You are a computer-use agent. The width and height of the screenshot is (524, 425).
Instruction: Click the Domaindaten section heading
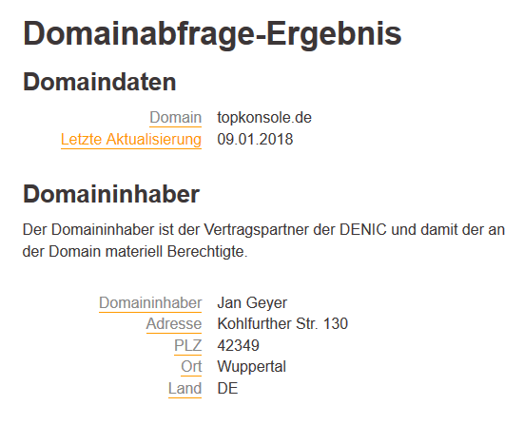(x=99, y=82)
